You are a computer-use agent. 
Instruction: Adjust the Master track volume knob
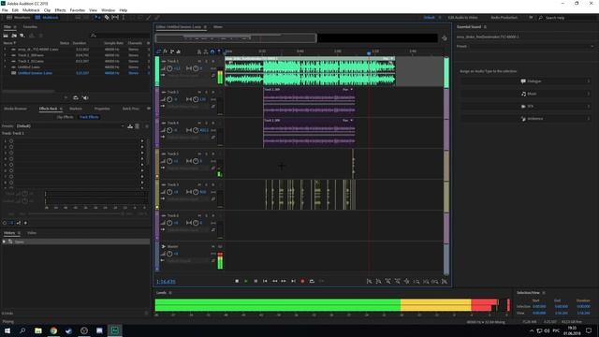[169, 254]
